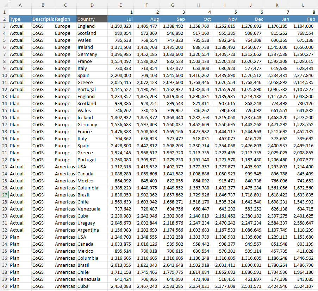The height and width of the screenshot is (291, 318).
Task: Click cell containing 2,453,088
Action: tap(120, 286)
